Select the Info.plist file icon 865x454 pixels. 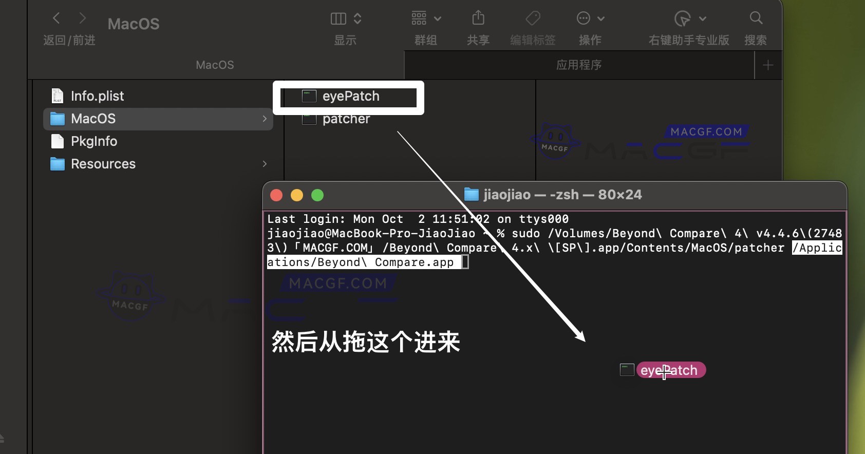click(58, 96)
